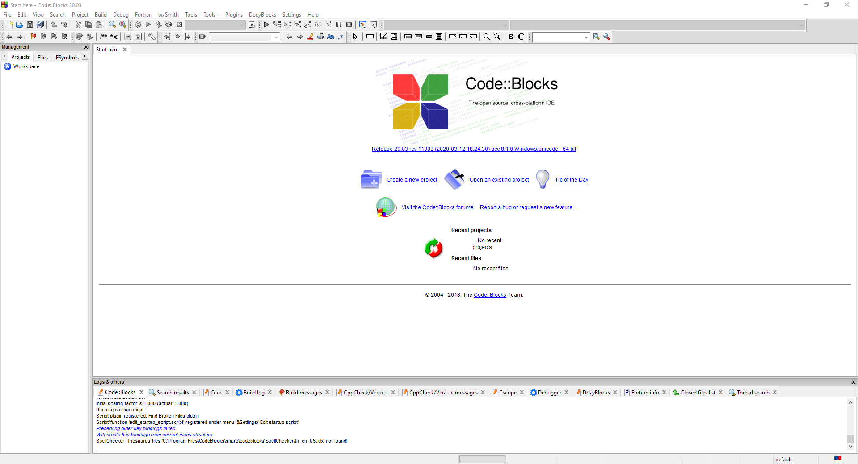The width and height of the screenshot is (858, 464).
Task: Click the Tip of the Day link
Action: [571, 180]
